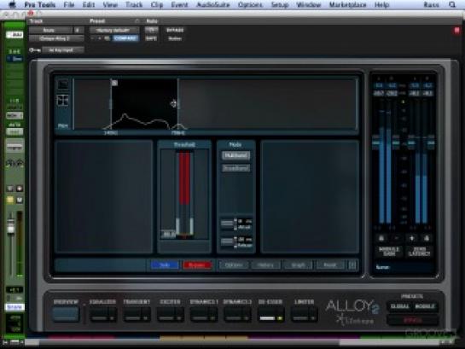The image size is (465, 349).
Task: Open the Marketplace menu
Action: [x=347, y=5]
